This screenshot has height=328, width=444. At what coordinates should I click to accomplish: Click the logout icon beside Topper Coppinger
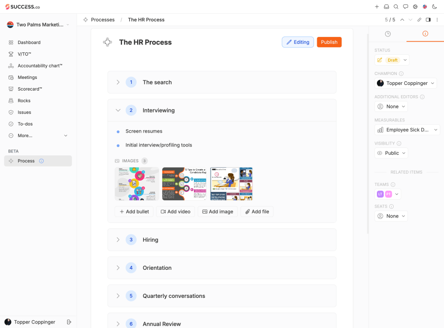(x=69, y=322)
